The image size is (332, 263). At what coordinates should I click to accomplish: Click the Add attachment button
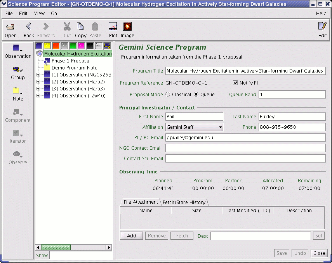(x=132, y=236)
